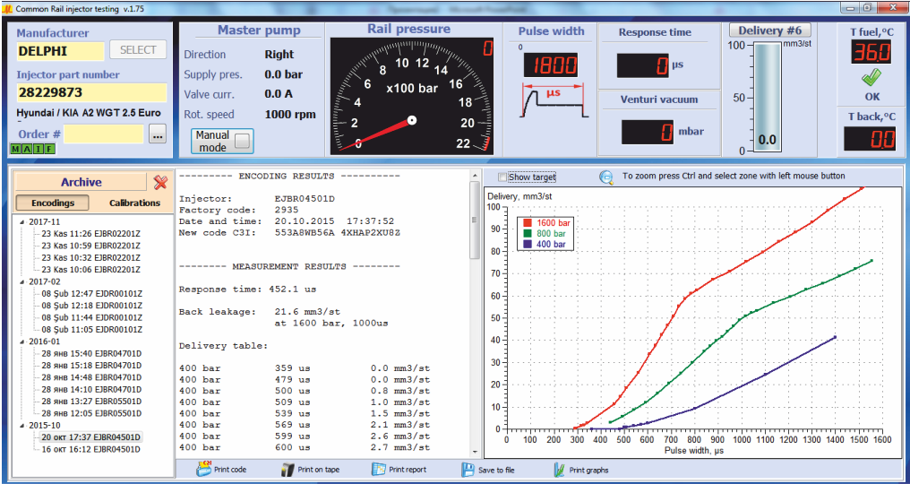Open order browse button with ellipsis
This screenshot has height=484, width=910.
tap(158, 134)
